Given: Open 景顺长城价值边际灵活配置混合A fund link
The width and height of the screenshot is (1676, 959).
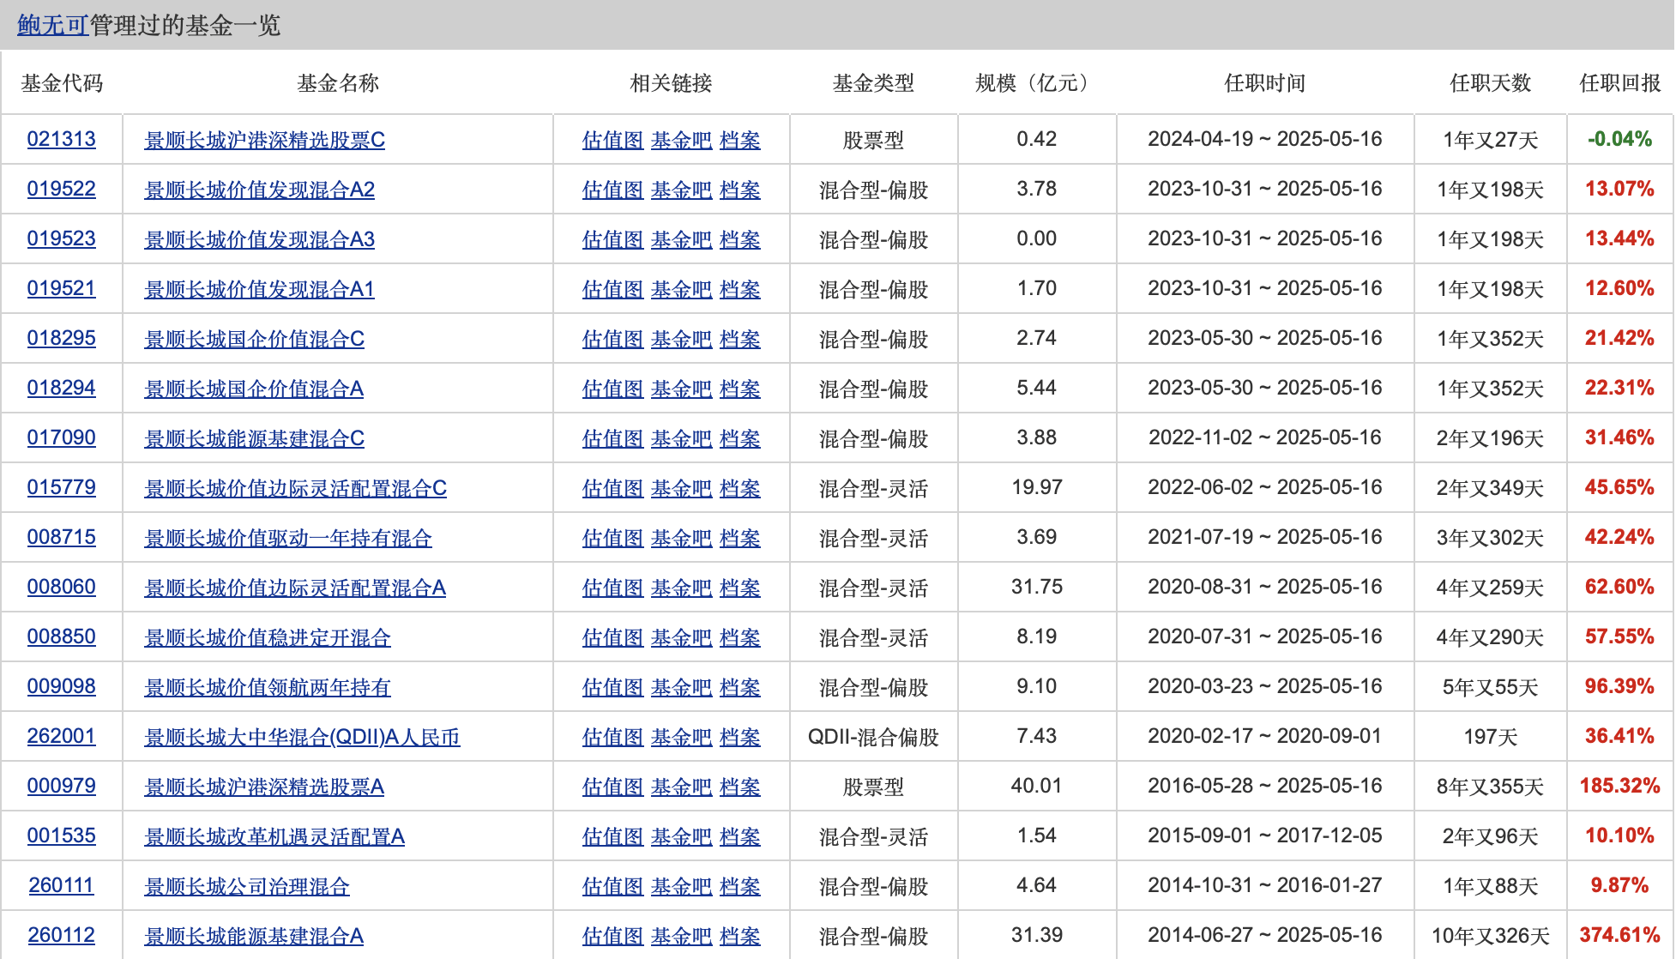Looking at the screenshot, I should [295, 588].
